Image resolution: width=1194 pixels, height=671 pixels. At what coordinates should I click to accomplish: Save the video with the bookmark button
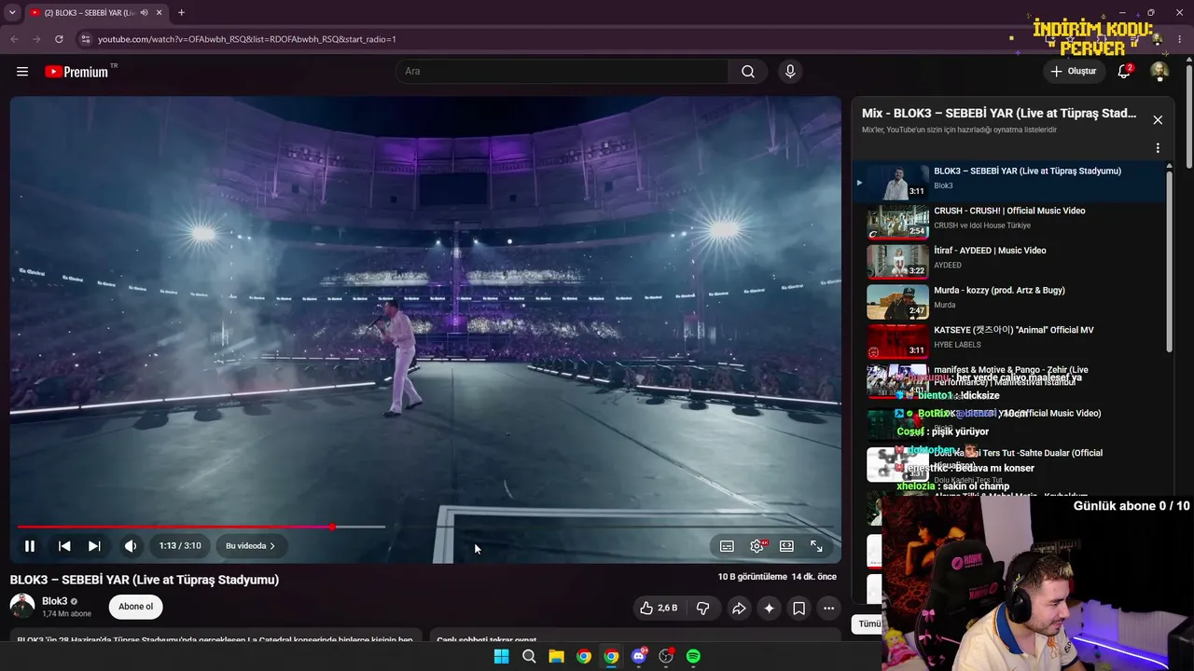tap(799, 609)
